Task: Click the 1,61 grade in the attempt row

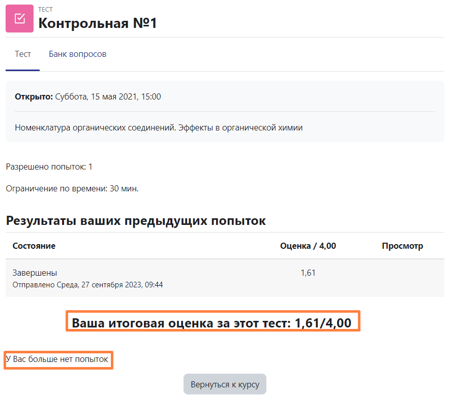Action: [x=308, y=273]
